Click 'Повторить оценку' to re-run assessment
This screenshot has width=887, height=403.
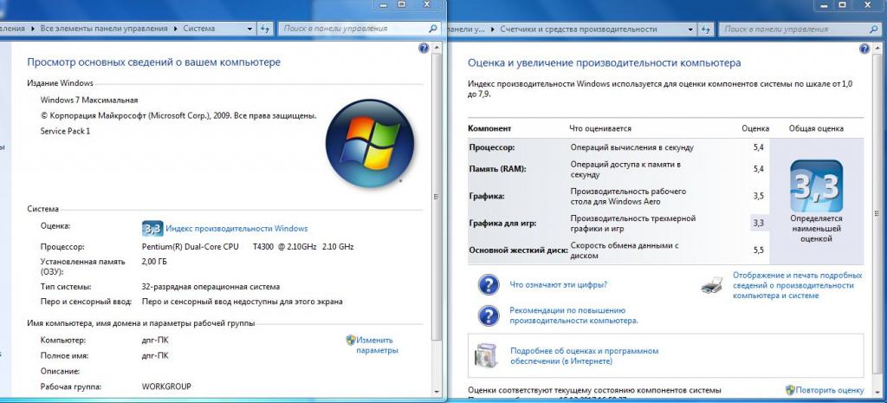830,390
